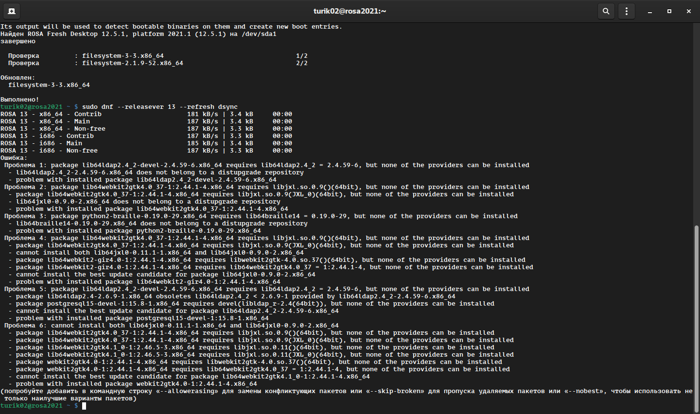Minimize the terminal window

pyautogui.click(x=650, y=11)
